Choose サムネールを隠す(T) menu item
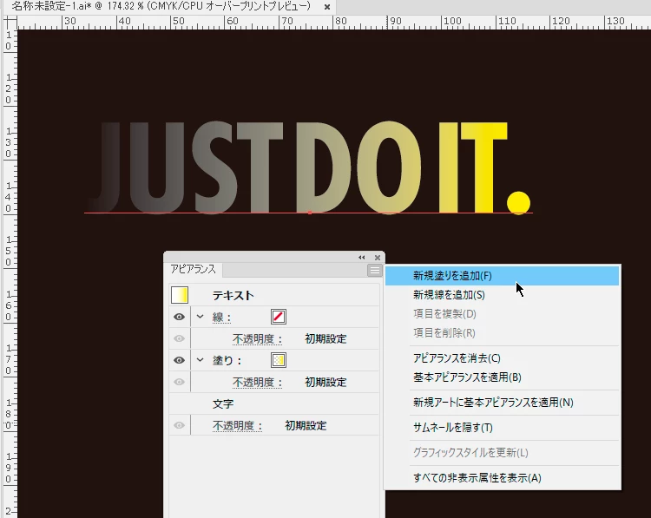Image resolution: width=651 pixels, height=518 pixels. pyautogui.click(x=502, y=428)
